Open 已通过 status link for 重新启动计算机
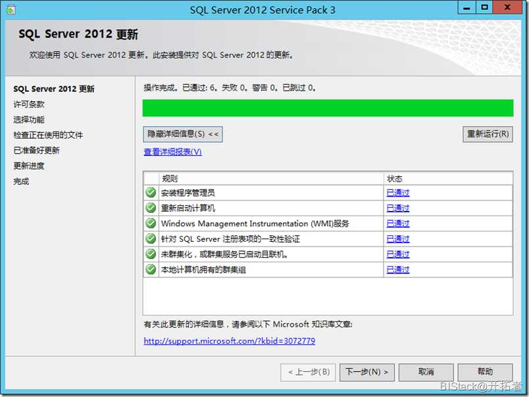The width and height of the screenshot is (529, 397). 398,208
